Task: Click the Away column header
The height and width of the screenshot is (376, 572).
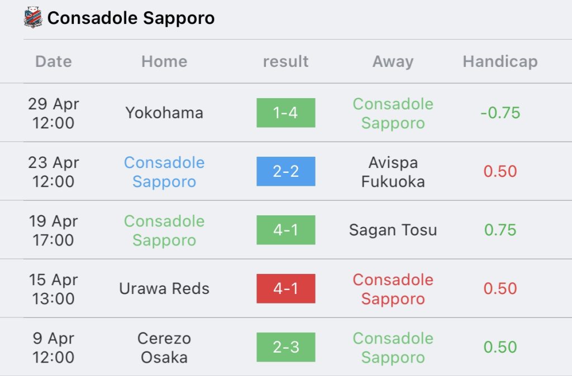Action: point(393,61)
